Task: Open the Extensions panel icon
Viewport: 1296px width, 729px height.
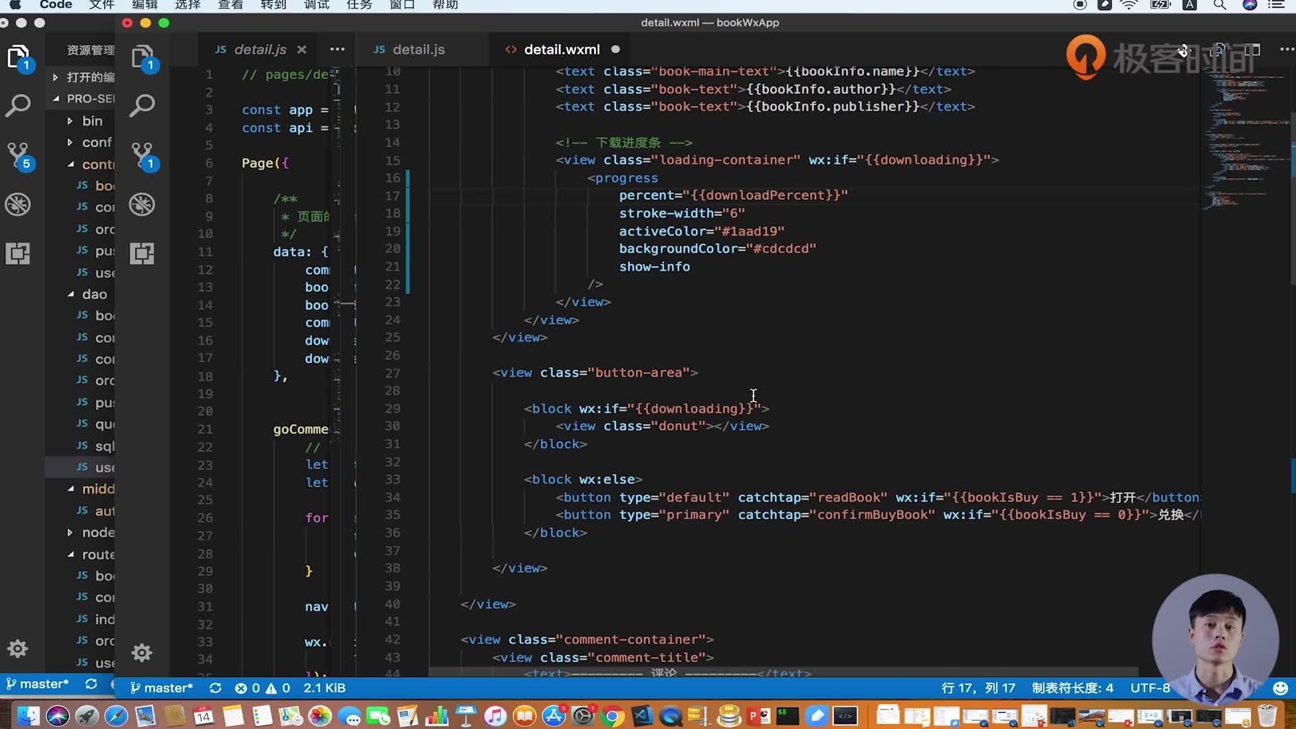Action: (142, 253)
